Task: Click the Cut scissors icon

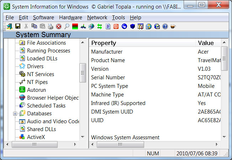Action: 26,26
